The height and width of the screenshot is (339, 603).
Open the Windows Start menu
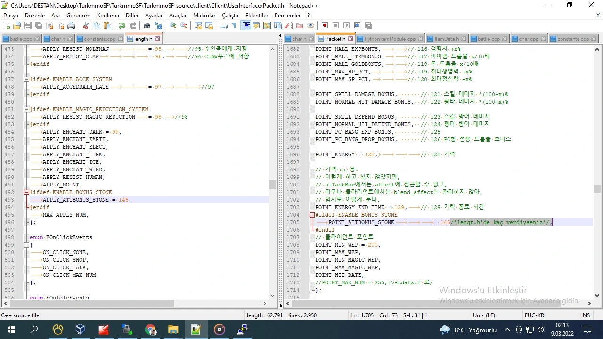[11, 330]
